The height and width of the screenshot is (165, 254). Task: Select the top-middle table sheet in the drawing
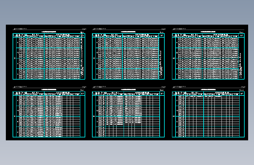pyautogui.click(x=128, y=56)
